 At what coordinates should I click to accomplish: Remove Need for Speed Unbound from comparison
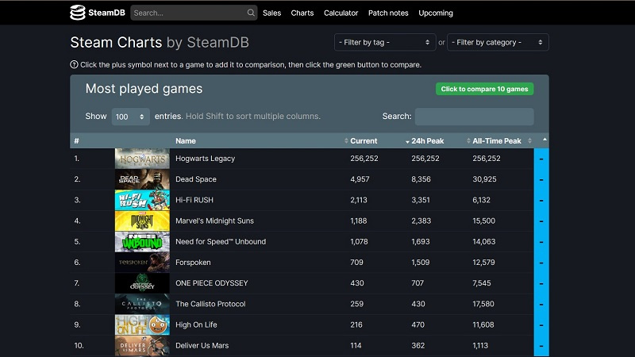(541, 242)
